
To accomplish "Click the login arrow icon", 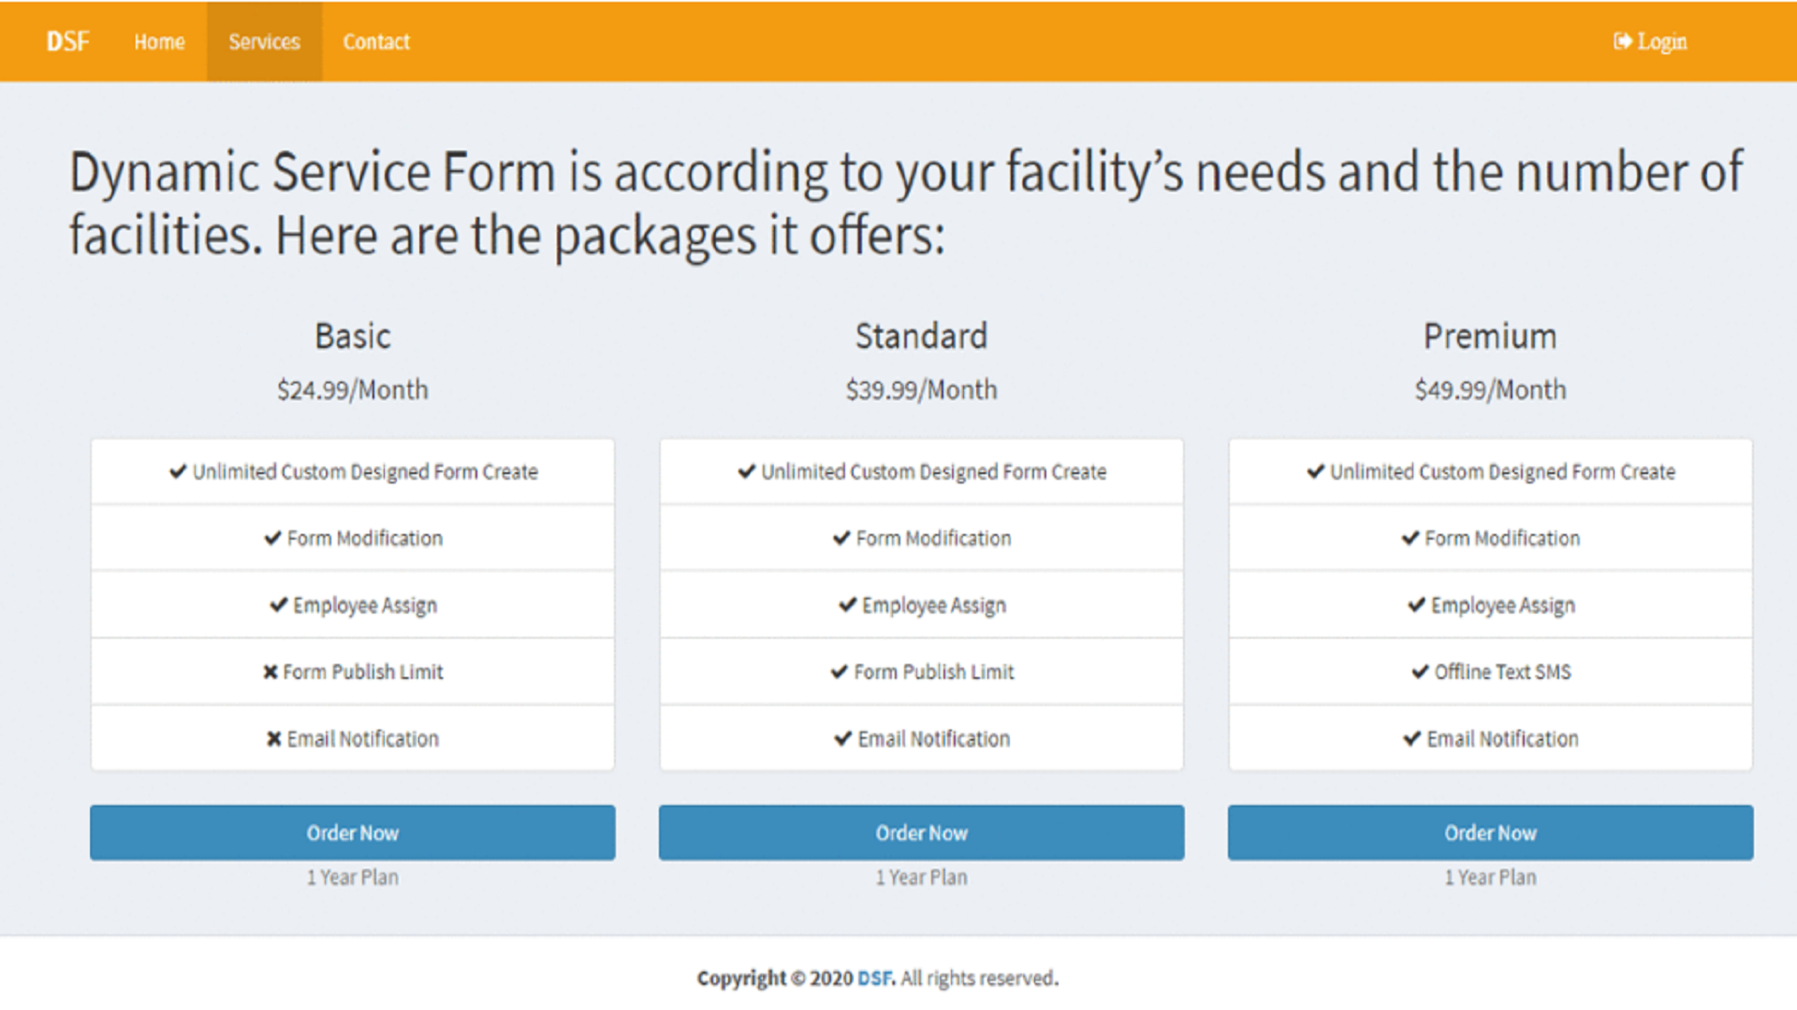I will coord(1622,42).
